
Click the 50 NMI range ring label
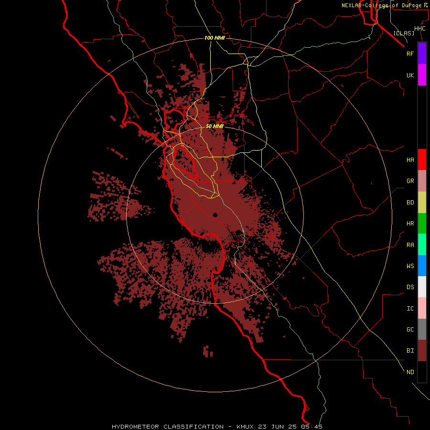click(215, 126)
